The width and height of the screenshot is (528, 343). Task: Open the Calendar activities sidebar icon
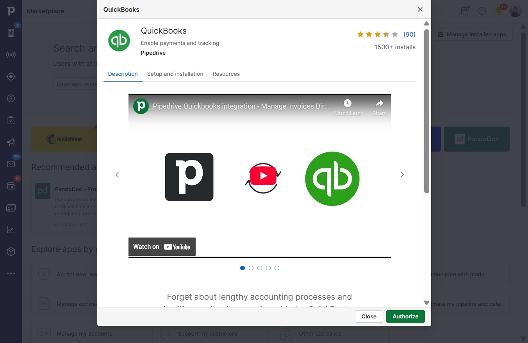click(x=11, y=186)
